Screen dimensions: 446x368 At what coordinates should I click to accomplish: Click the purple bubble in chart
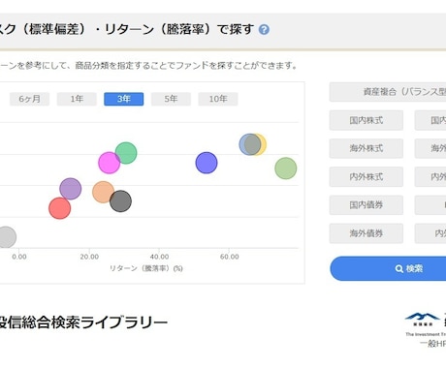[71, 189]
